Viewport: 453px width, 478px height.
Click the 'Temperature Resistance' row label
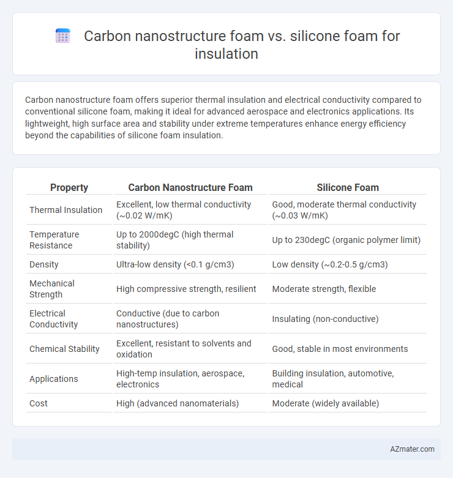point(69,239)
